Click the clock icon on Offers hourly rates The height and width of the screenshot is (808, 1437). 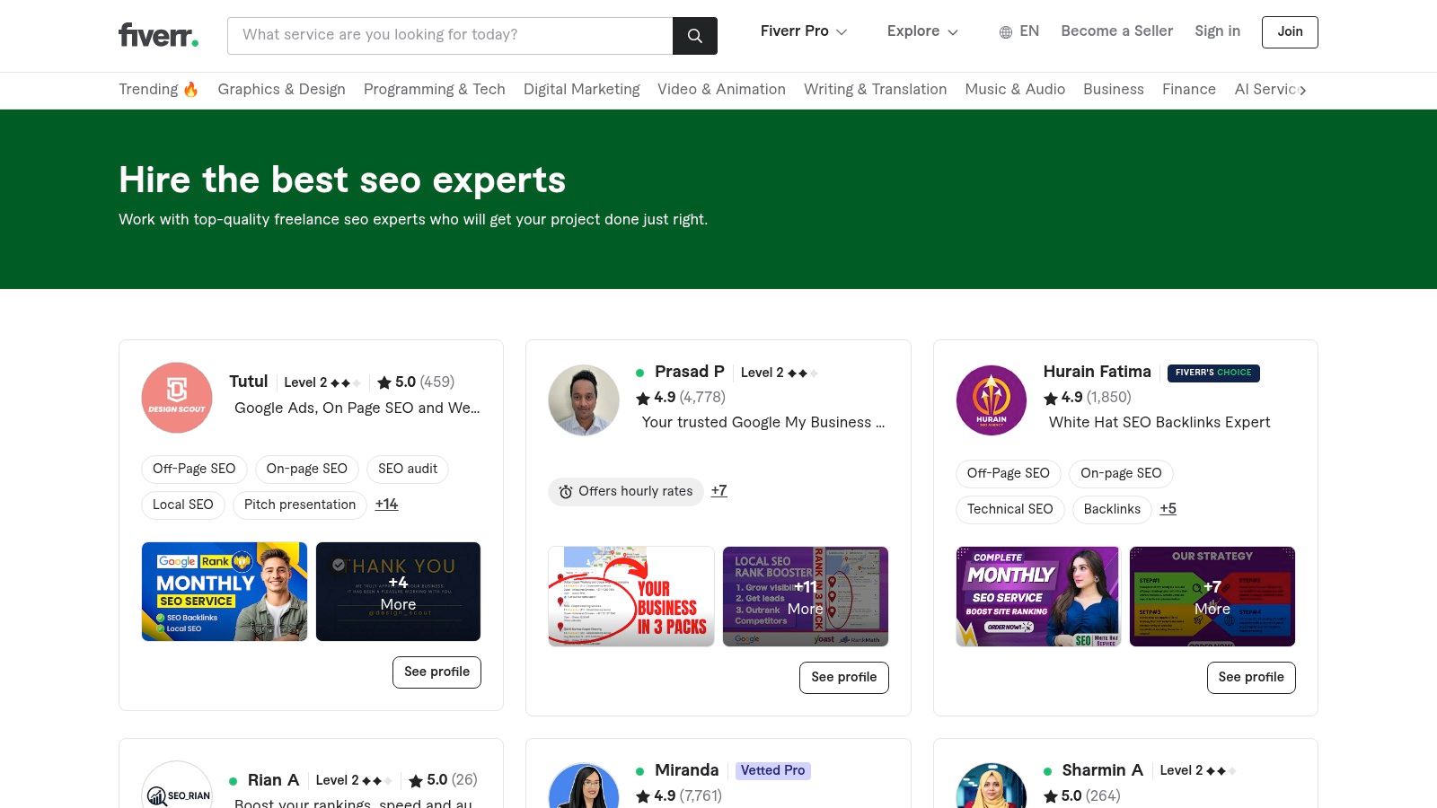[x=565, y=491]
